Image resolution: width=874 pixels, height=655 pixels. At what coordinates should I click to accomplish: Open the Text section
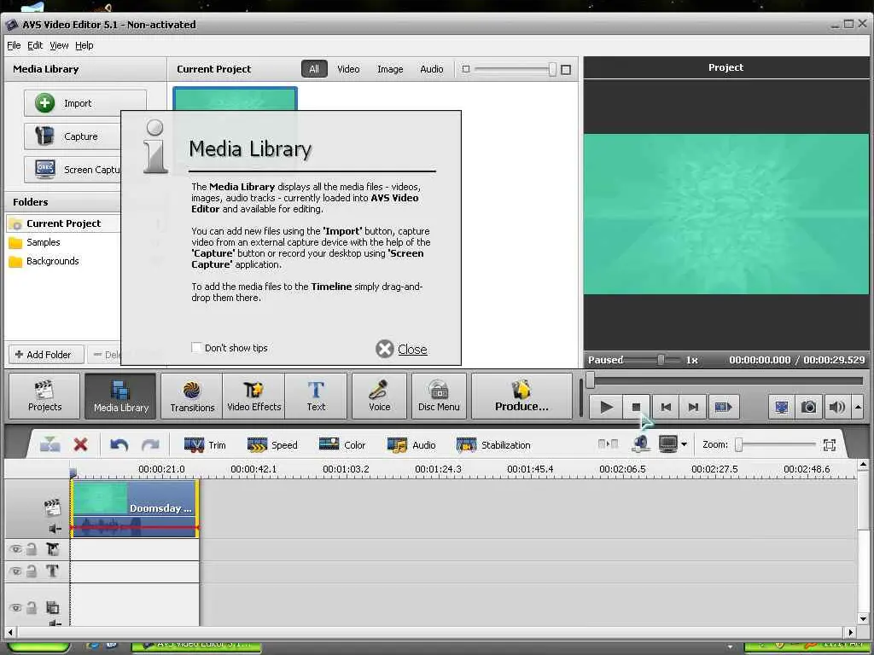coord(316,396)
